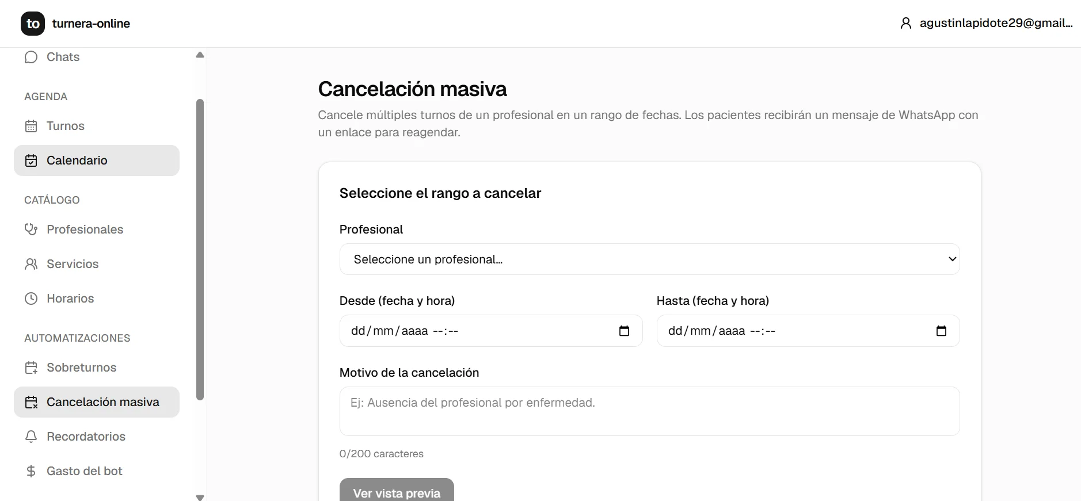
Task: Open account menu agustinlapidote29@gmail
Action: tap(987, 23)
